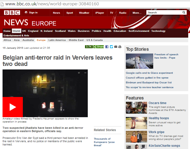Click the search magnifier icon

[x=184, y=12]
